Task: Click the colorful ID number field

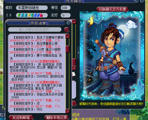Action: click(32, 15)
